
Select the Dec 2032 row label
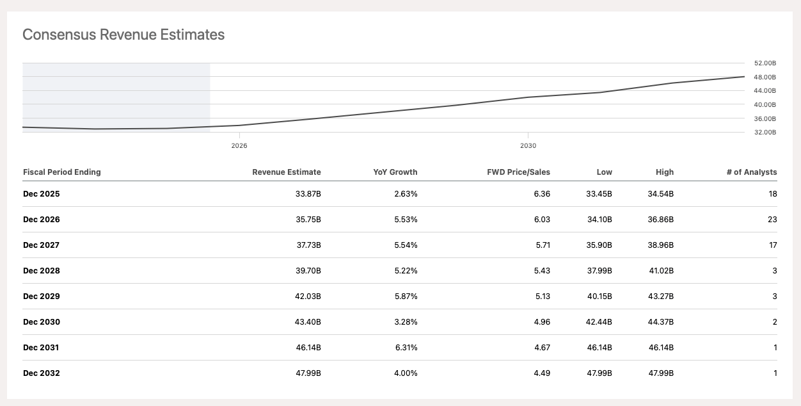click(41, 373)
